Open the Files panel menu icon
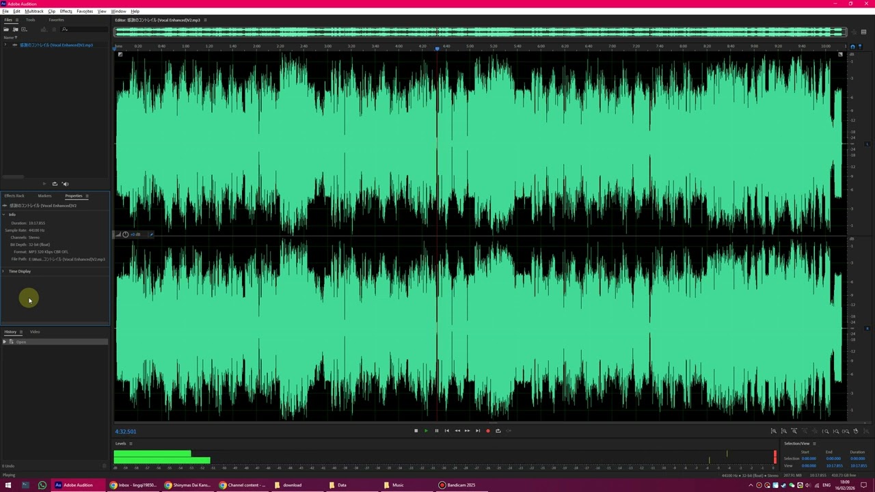875x492 pixels. (x=18, y=20)
